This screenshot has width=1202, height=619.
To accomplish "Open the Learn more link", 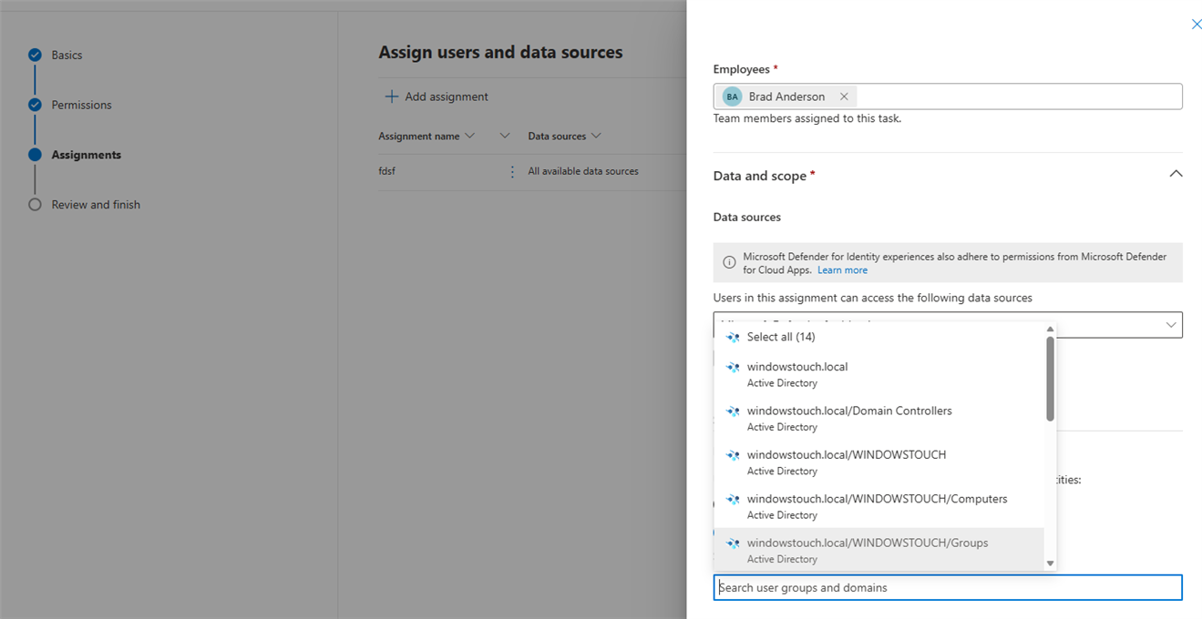I will (842, 270).
